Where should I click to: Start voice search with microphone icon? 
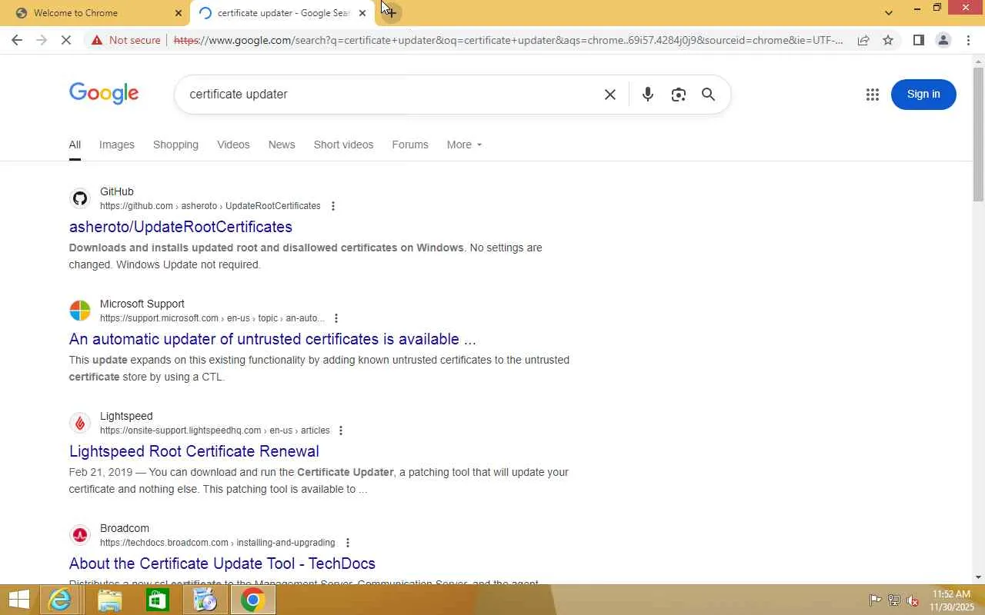[x=648, y=94]
